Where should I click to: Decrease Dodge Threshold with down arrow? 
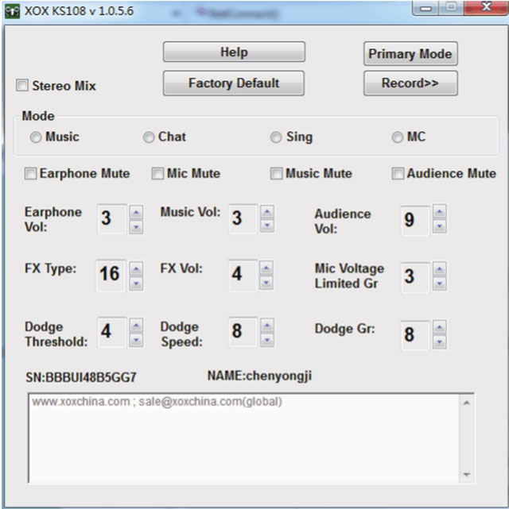pyautogui.click(x=136, y=340)
